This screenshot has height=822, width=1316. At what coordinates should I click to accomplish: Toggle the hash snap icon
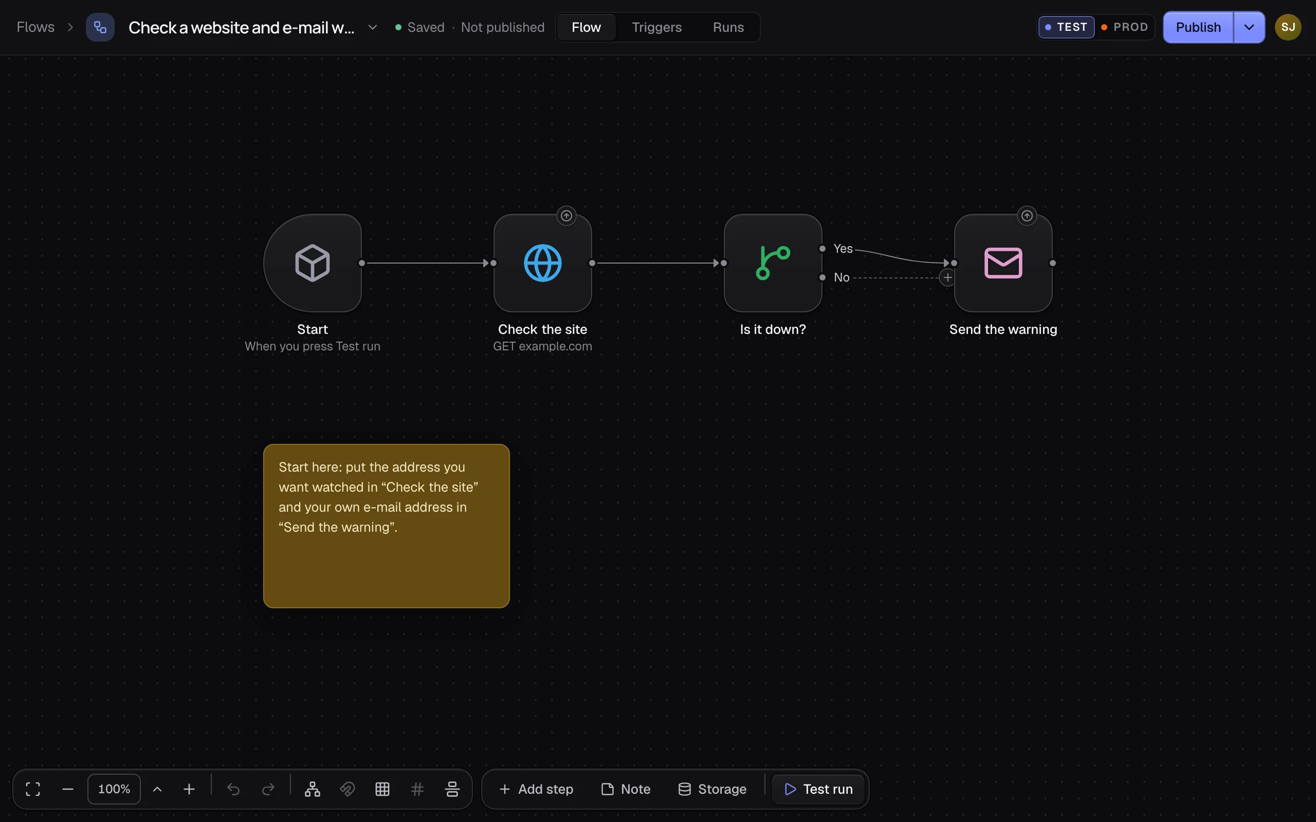417,789
